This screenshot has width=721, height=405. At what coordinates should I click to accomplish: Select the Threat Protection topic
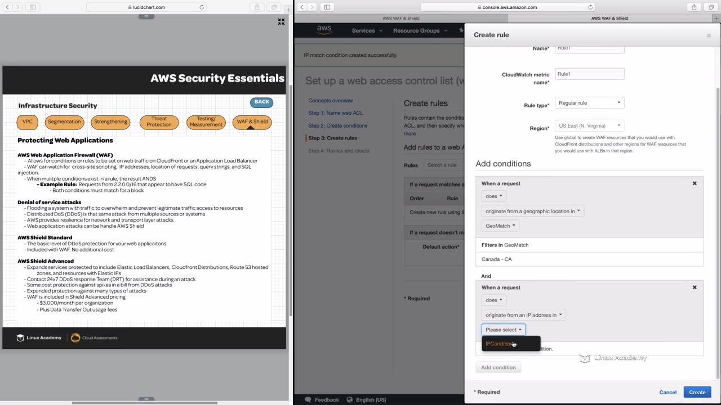(159, 121)
